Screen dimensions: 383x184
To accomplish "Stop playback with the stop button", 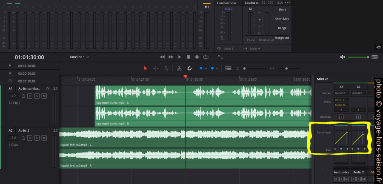I will click(189, 57).
